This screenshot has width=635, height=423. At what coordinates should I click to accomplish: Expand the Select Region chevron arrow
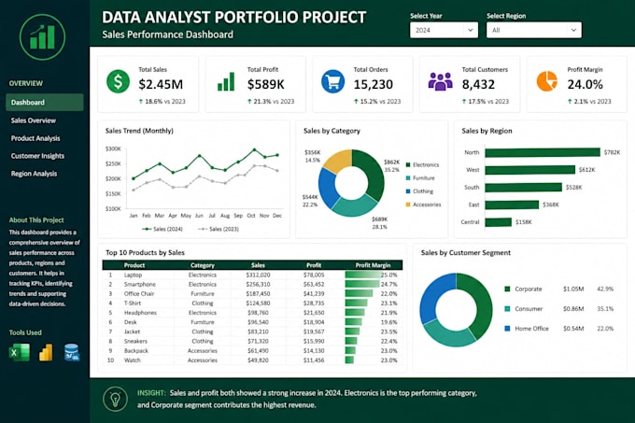pos(573,30)
